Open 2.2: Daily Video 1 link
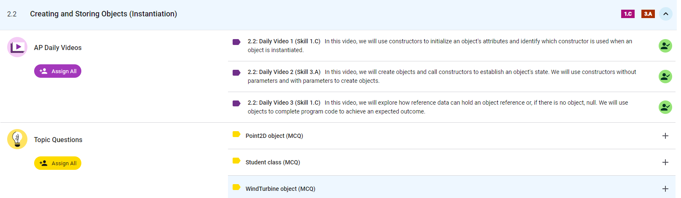 tap(284, 41)
